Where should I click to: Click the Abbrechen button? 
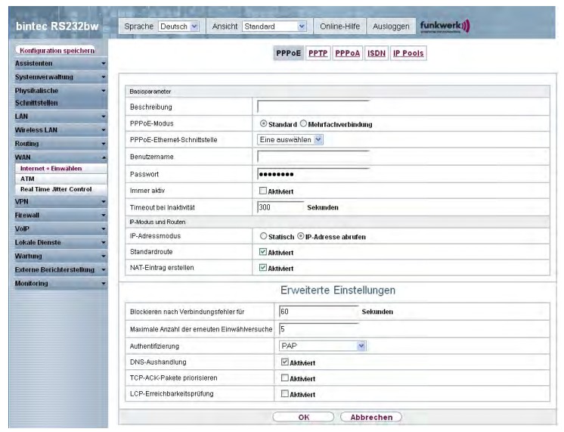[371, 417]
